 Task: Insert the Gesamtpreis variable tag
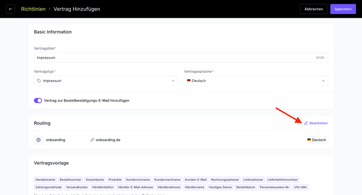[95, 180]
